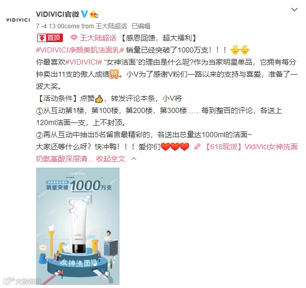306x288 pixels.
Task: Open 王大陆超话 pink topic link
Action: click(98, 38)
